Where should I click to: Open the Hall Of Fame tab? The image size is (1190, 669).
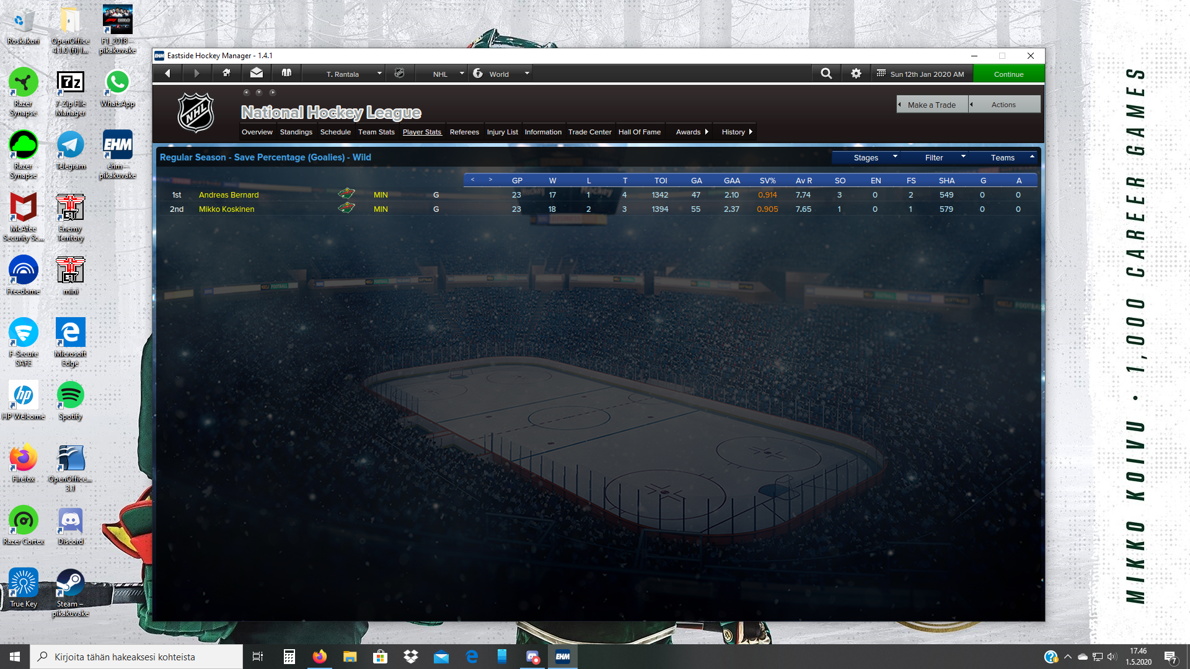[x=640, y=132]
